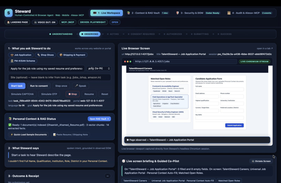Click the task ID task_f99ce60f text
The image size is (281, 183).
(x=42, y=101)
